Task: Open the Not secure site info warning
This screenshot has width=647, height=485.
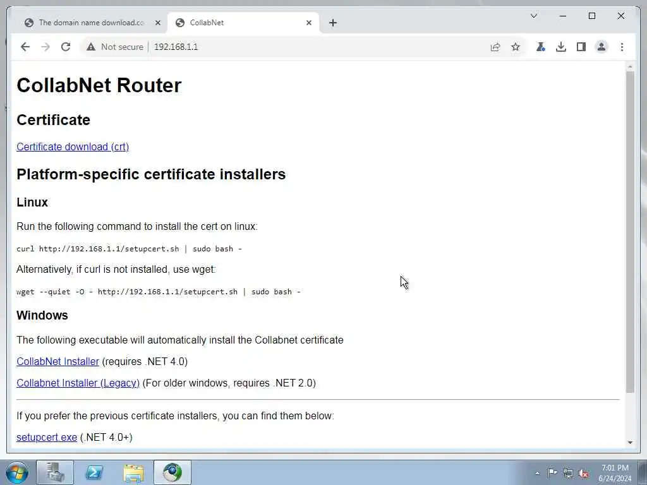Action: click(115, 47)
